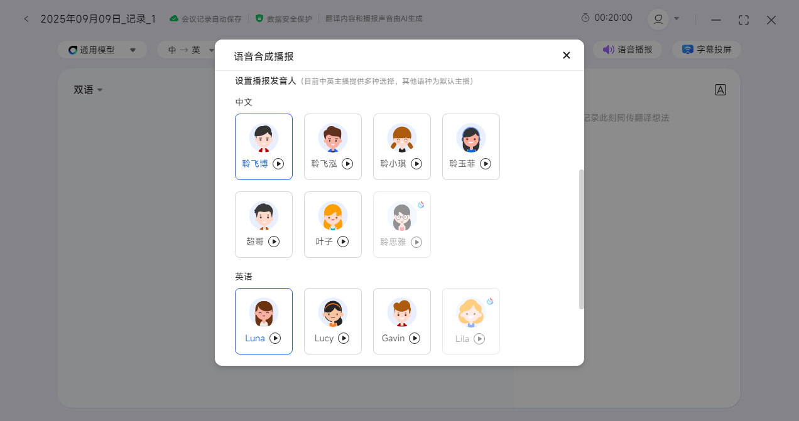The height and width of the screenshot is (421, 799).
Task: Play voice preview for 聆飞博
Action: coord(278,164)
